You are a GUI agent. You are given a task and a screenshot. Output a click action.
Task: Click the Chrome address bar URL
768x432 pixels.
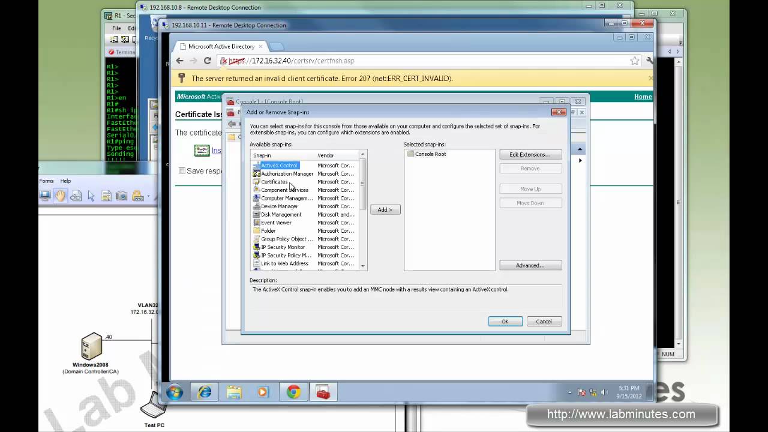click(292, 61)
